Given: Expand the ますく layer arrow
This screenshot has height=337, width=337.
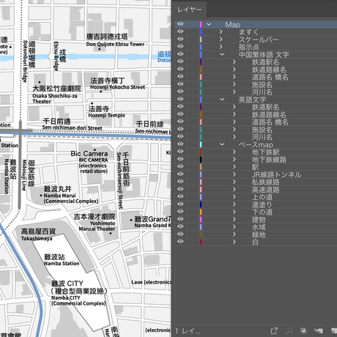Looking at the screenshot, I should (221, 32).
